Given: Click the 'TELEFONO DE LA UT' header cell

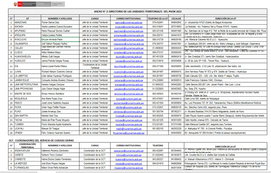Looking at the screenshot, I should (158, 19).
